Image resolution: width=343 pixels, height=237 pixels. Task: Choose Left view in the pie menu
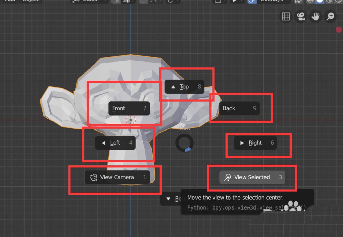116,143
